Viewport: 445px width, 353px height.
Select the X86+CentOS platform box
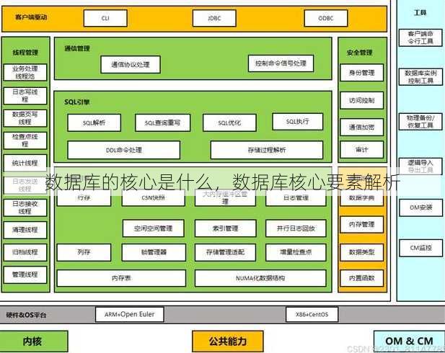pos(312,314)
